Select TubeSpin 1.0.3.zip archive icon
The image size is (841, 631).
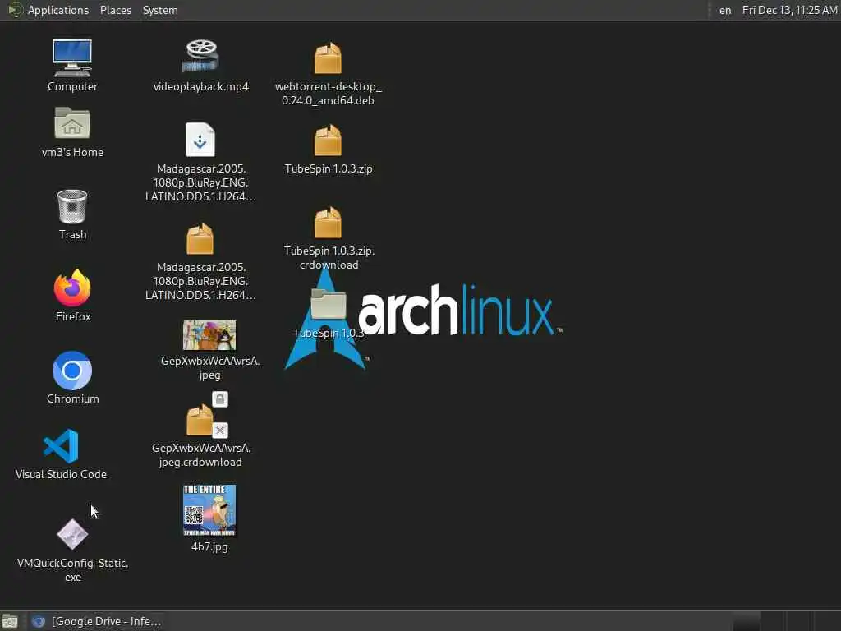(x=328, y=140)
